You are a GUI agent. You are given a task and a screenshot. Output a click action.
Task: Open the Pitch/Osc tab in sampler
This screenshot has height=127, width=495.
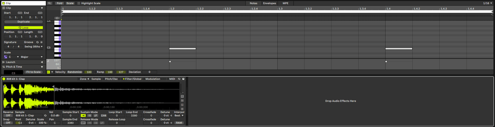pos(111,79)
